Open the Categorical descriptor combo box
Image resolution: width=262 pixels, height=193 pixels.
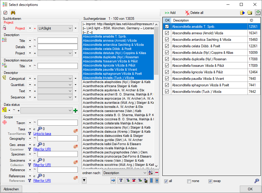click(x=55, y=78)
